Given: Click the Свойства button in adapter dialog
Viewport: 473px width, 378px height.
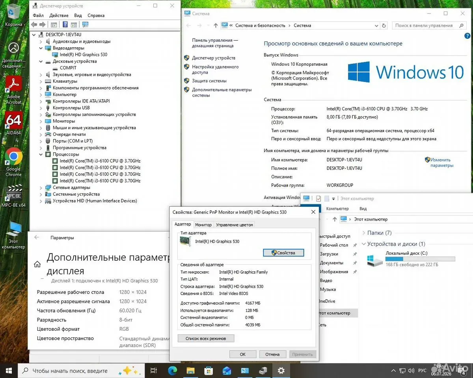Looking at the screenshot, I should pyautogui.click(x=283, y=253).
